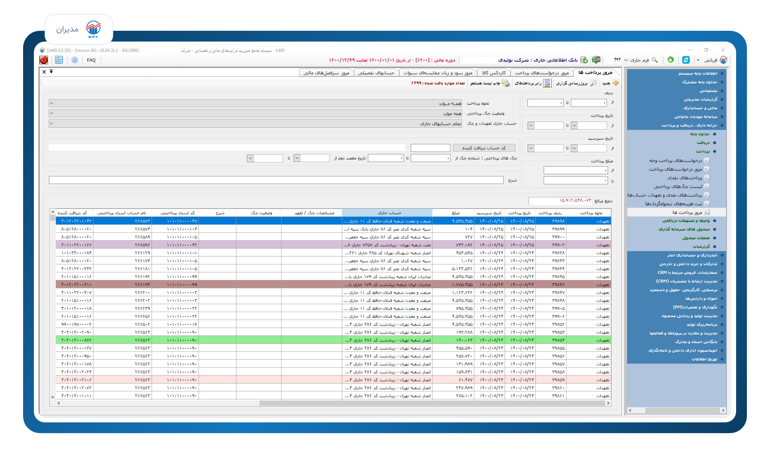Expand انبارداری و حسابداری انبار module
Screen dimensions: 770x457
692,255
